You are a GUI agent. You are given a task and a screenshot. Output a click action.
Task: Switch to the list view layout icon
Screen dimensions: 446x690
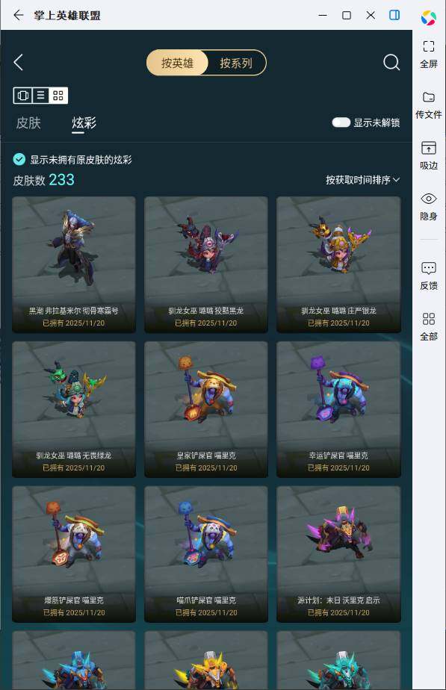click(x=40, y=96)
